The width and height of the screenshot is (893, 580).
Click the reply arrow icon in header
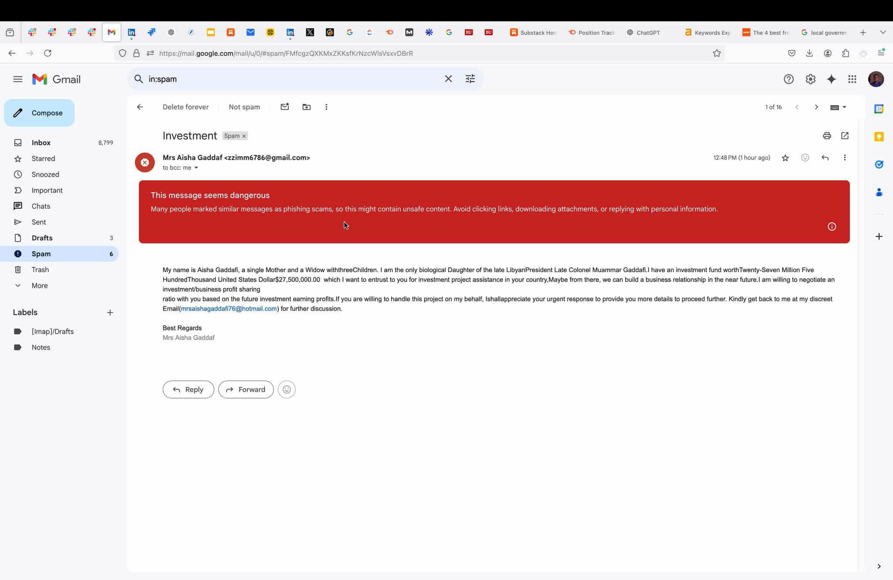(x=825, y=158)
